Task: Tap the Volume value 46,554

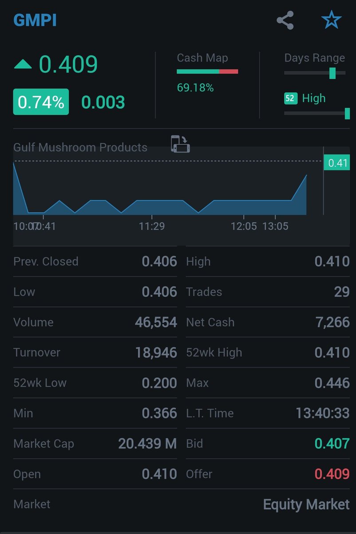Action: (x=156, y=322)
